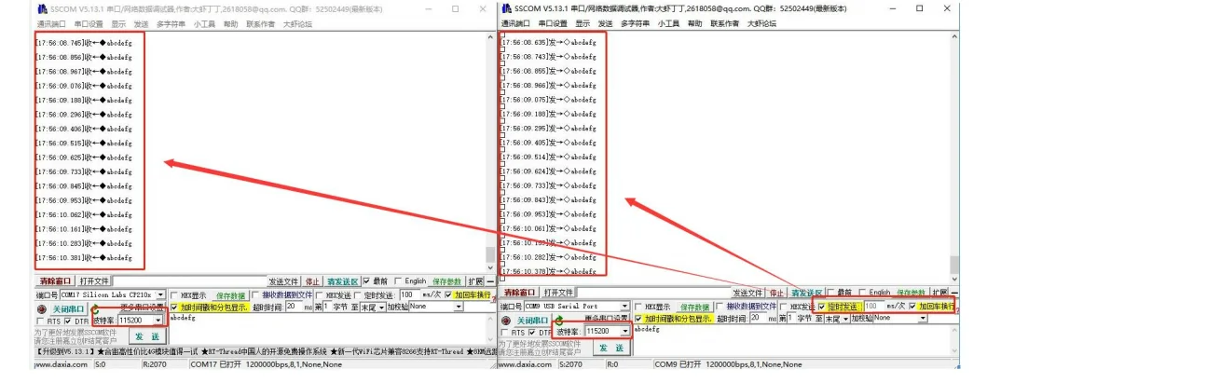Click the collapse dash button in left window
The image size is (1220, 383).
[x=491, y=281]
